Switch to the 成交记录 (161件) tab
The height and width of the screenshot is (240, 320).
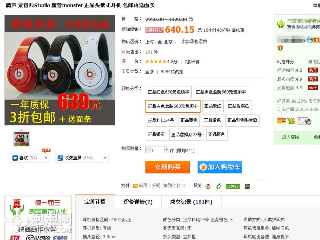[x=191, y=202]
